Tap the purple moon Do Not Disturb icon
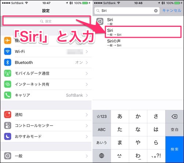 (8, 136)
